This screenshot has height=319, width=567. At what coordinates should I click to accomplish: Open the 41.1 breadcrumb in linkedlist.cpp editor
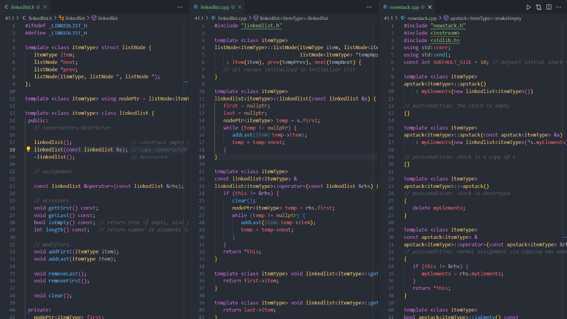pos(199,18)
